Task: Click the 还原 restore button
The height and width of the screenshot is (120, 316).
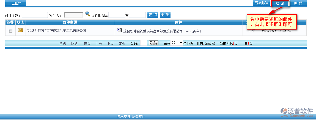Action: pyautogui.click(x=280, y=3)
